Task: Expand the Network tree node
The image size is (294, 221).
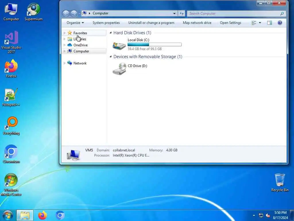Action: pos(64,63)
